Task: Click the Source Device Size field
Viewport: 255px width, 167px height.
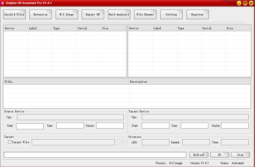Action: pos(70,125)
